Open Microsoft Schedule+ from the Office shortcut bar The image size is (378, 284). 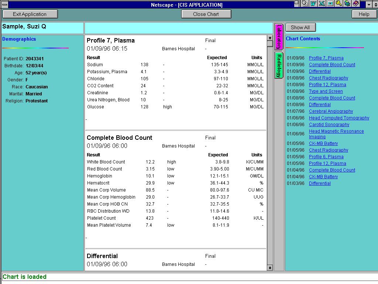(x=305, y=3)
